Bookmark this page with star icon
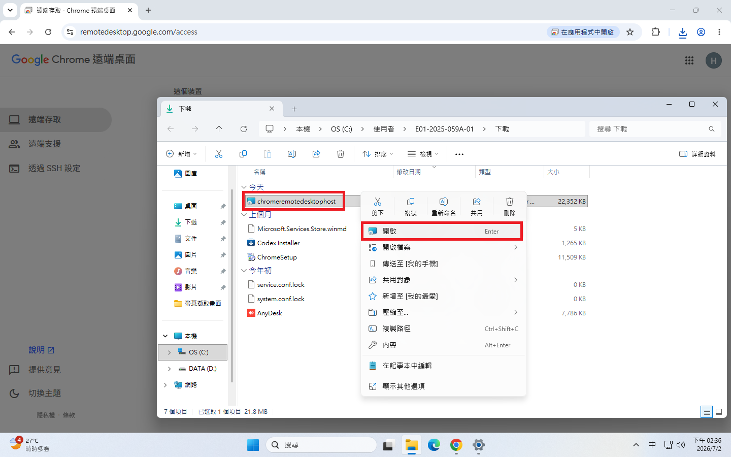The width and height of the screenshot is (731, 457). (630, 32)
